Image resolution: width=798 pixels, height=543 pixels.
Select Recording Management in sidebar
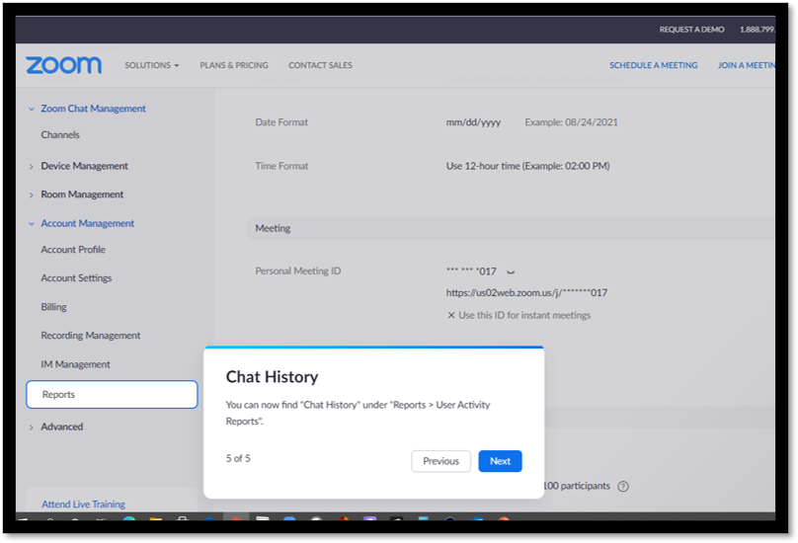[91, 336]
